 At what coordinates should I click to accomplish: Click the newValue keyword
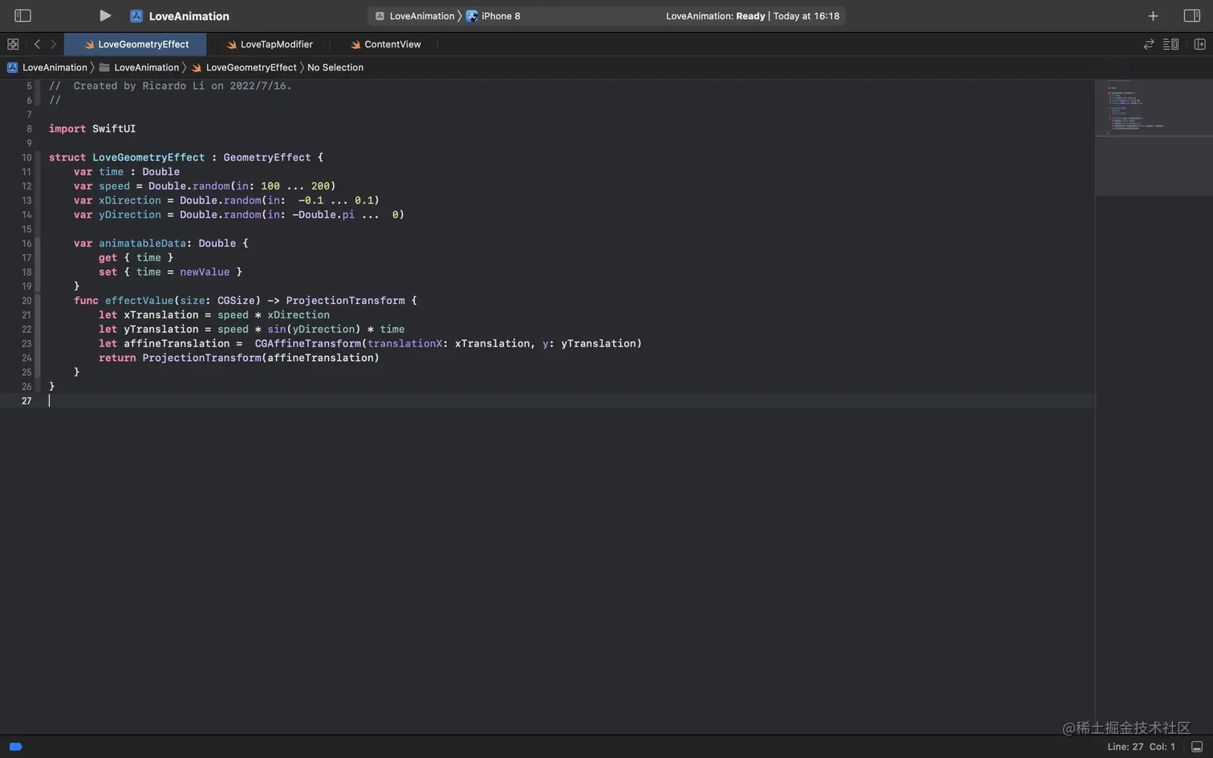[x=205, y=272]
